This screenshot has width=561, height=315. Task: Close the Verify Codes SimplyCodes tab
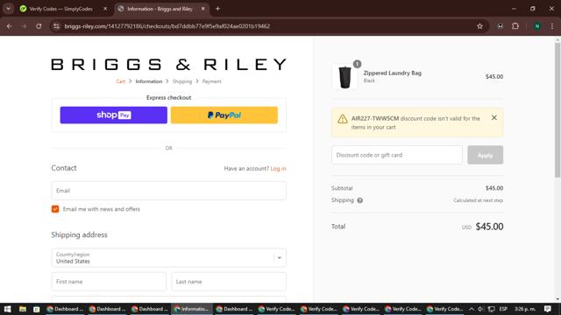(105, 9)
